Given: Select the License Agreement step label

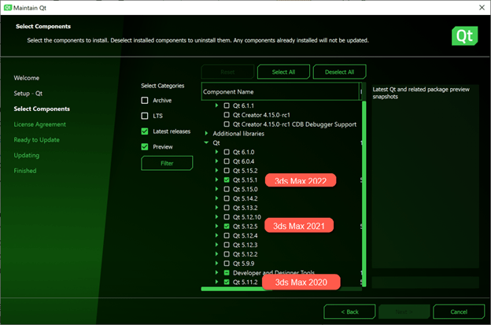Looking at the screenshot, I should (40, 124).
